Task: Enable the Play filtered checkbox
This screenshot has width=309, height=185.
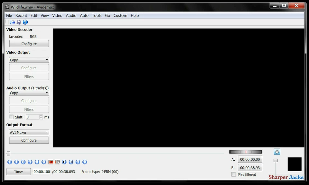Action: tap(233, 174)
